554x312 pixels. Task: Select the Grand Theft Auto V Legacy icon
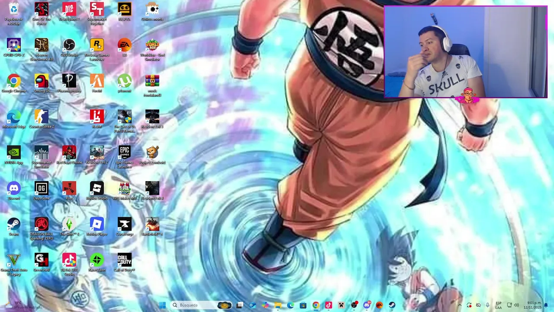(x=14, y=264)
